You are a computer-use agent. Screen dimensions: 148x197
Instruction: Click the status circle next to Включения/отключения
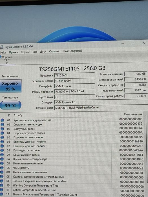[2, 163]
